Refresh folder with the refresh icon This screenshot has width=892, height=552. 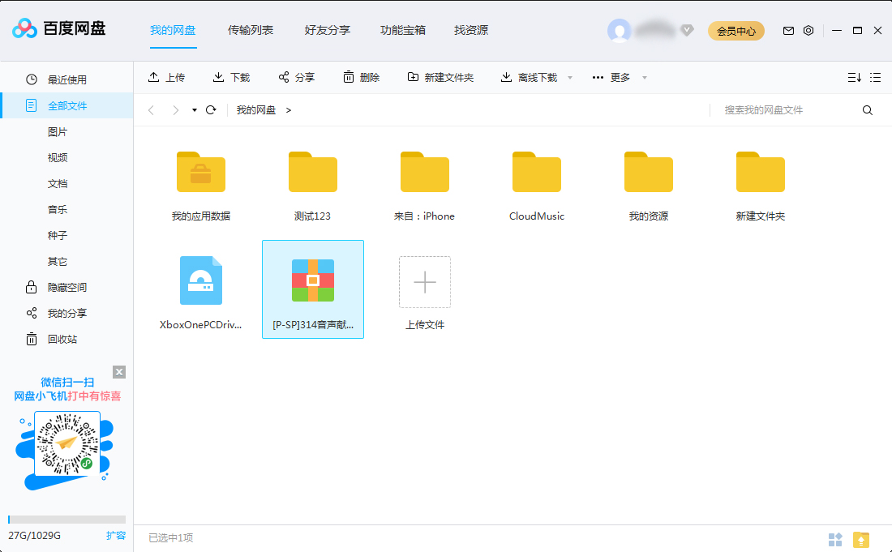tap(210, 109)
